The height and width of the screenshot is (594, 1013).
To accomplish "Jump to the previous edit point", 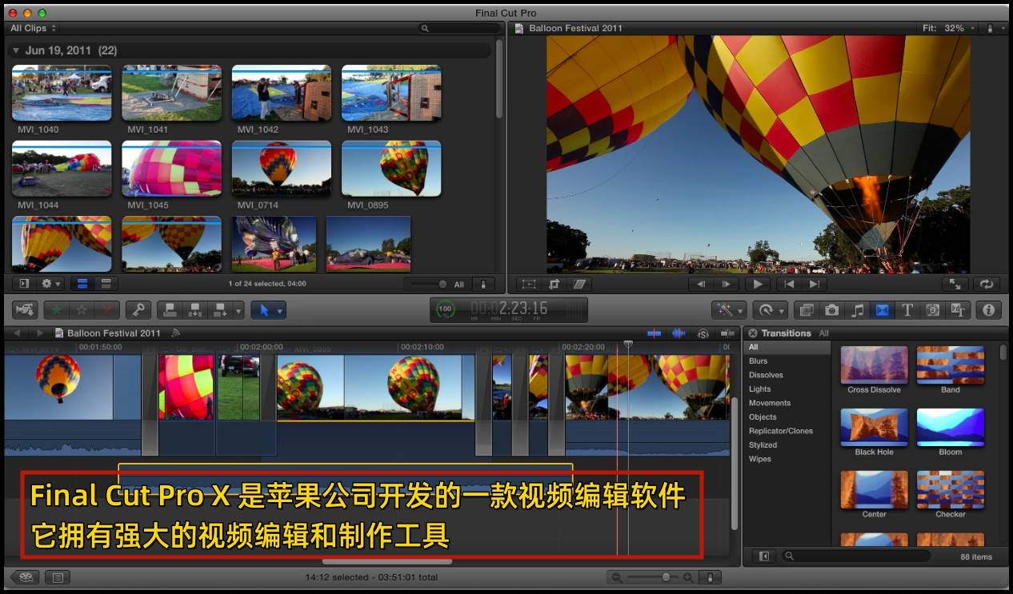I will pyautogui.click(x=789, y=284).
